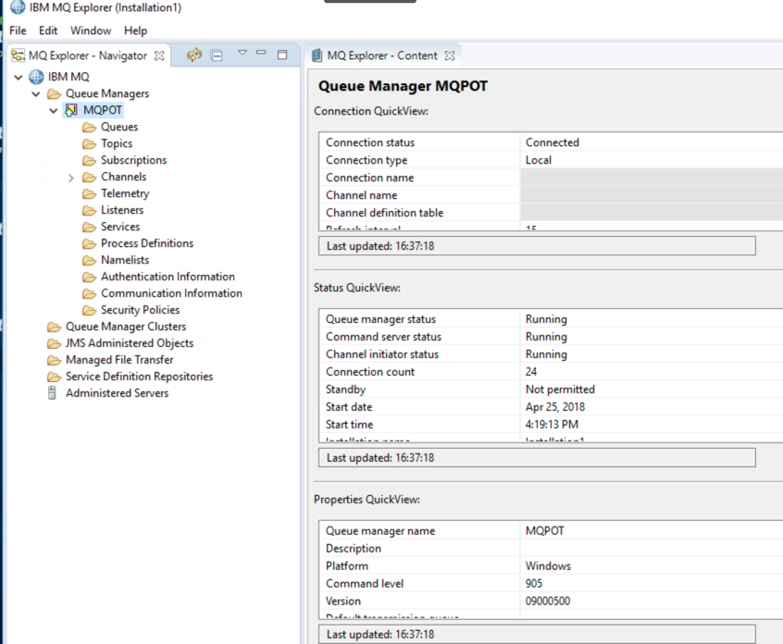
Task: Select the Process Definitions tree item
Action: pos(147,243)
